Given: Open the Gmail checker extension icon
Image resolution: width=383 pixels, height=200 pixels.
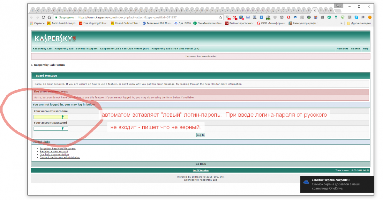Looking at the screenshot, I should tap(234, 17).
